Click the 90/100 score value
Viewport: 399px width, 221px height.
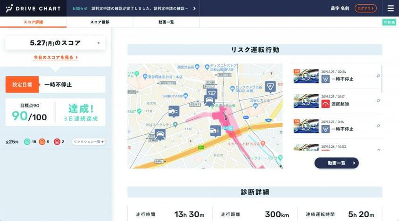point(29,116)
